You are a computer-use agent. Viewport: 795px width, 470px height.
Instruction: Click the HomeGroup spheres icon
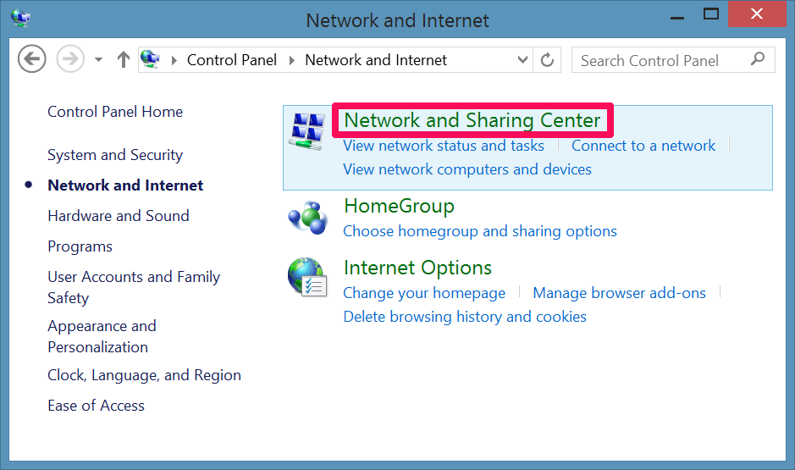[308, 218]
